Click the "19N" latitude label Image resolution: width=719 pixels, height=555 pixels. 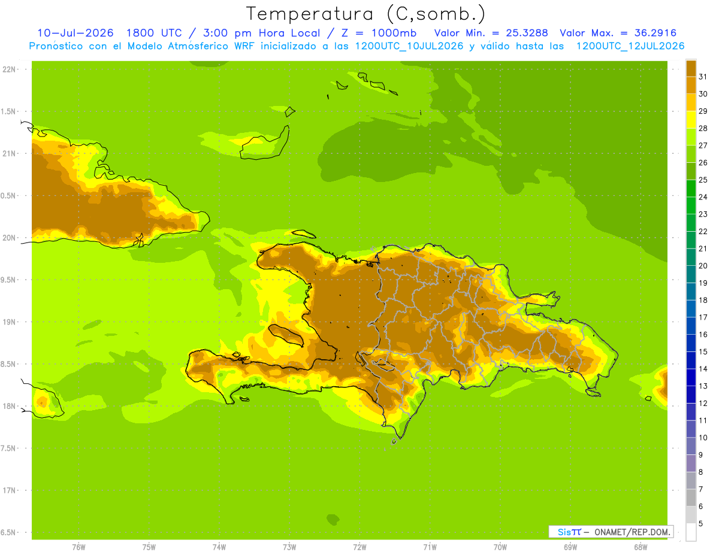(x=10, y=322)
